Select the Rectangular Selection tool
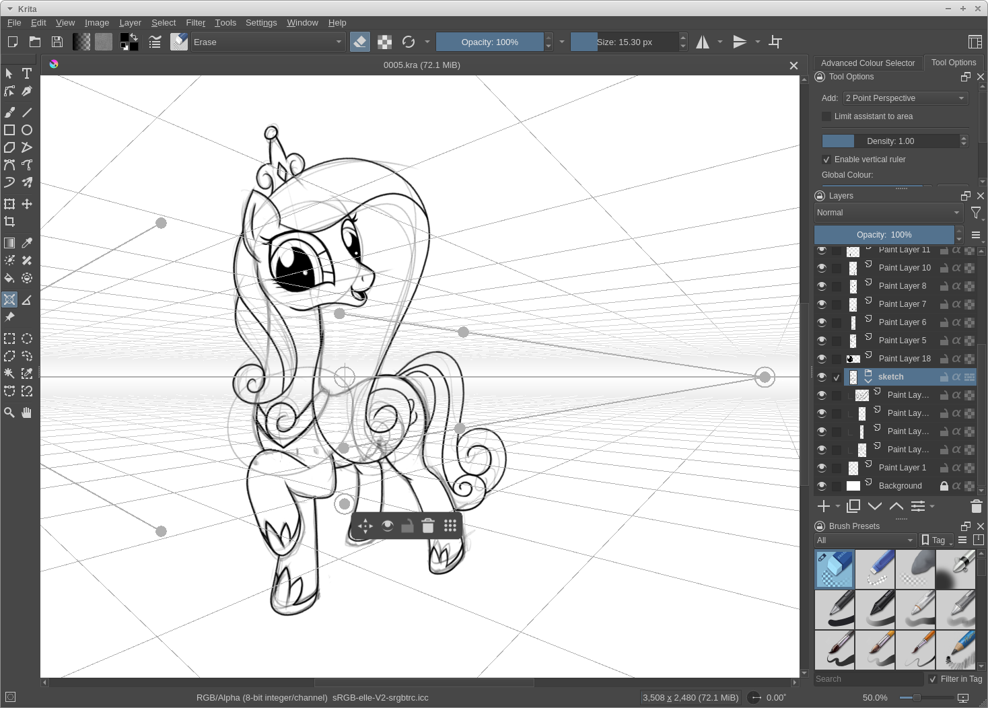 tap(9, 339)
